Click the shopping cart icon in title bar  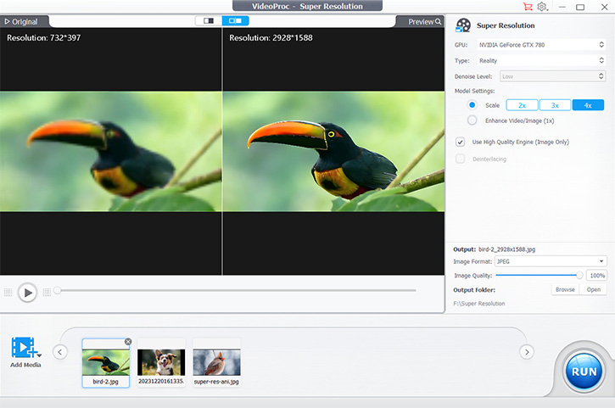click(x=528, y=7)
